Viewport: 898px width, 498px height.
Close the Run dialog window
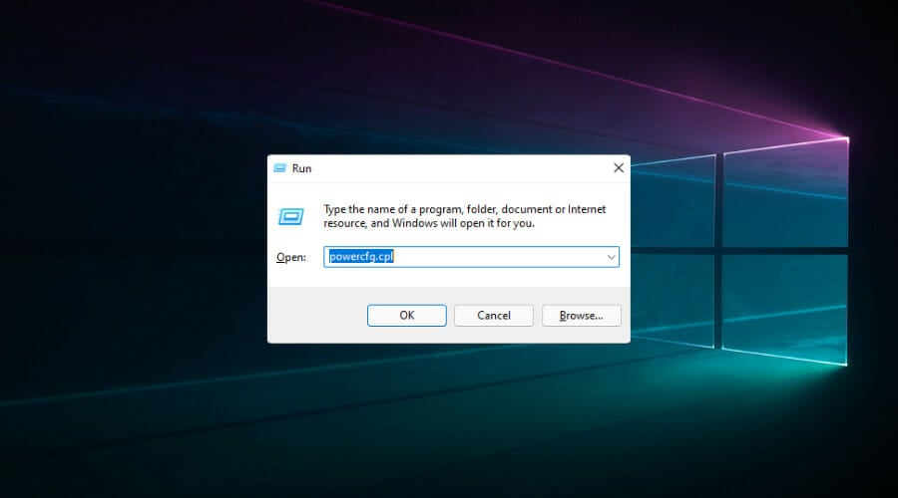[x=619, y=168]
